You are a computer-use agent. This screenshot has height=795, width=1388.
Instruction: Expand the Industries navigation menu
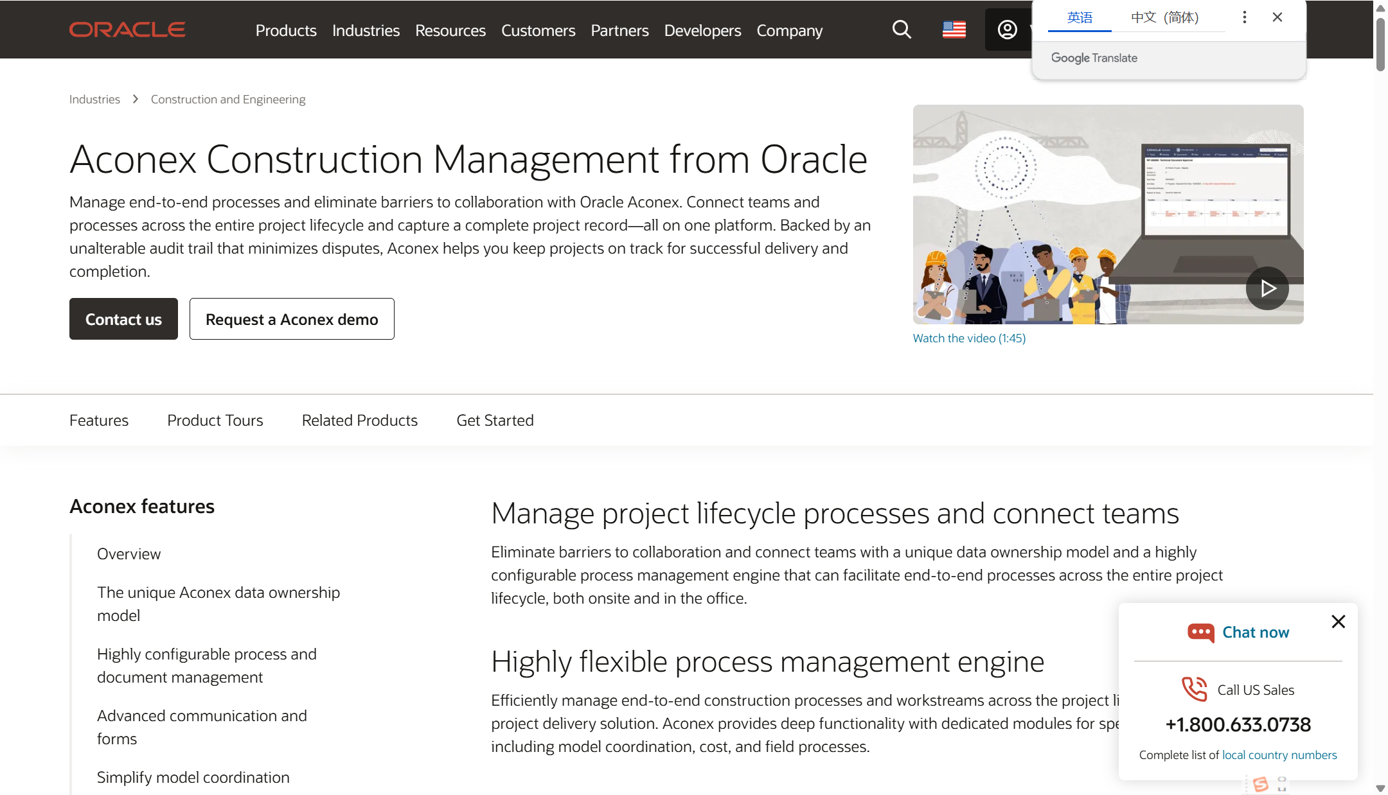pyautogui.click(x=366, y=30)
